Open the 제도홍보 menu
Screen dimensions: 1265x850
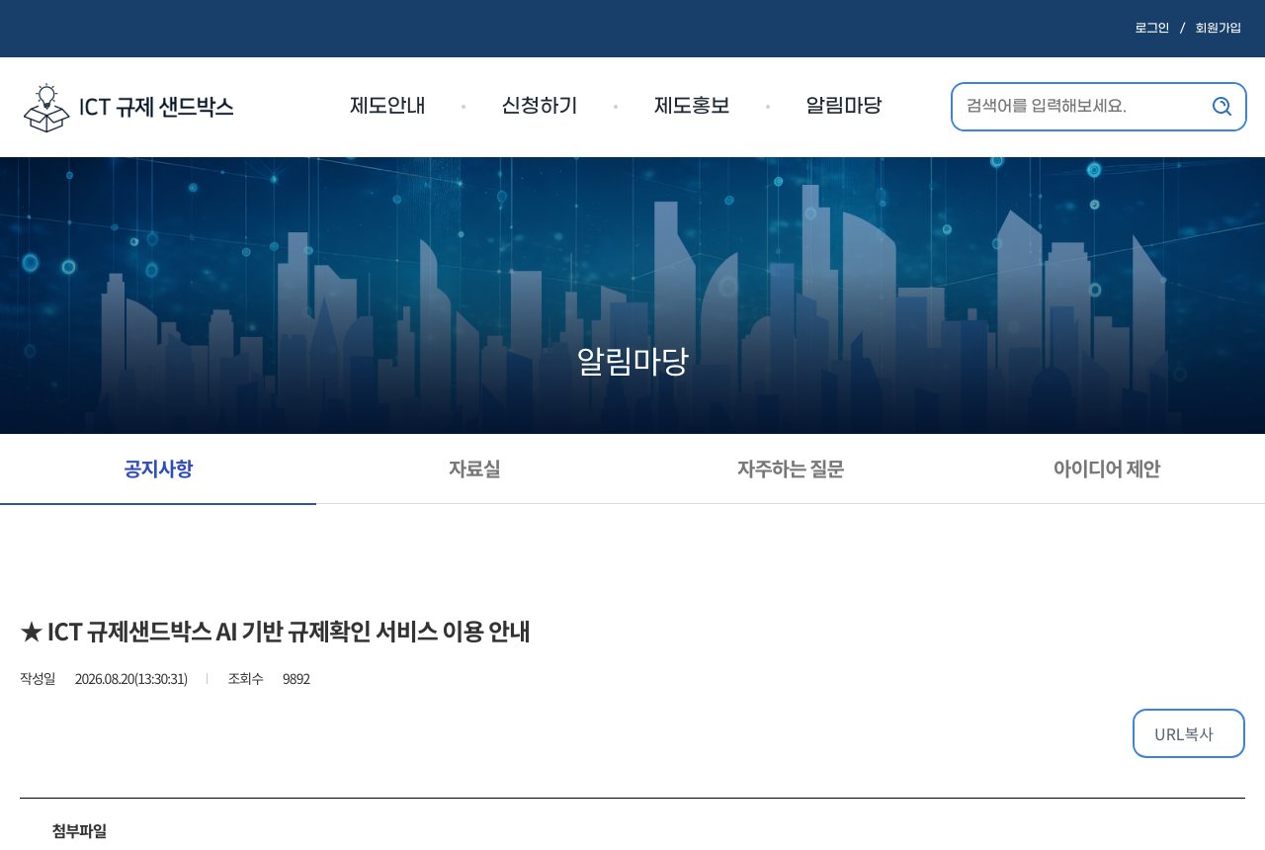(692, 106)
